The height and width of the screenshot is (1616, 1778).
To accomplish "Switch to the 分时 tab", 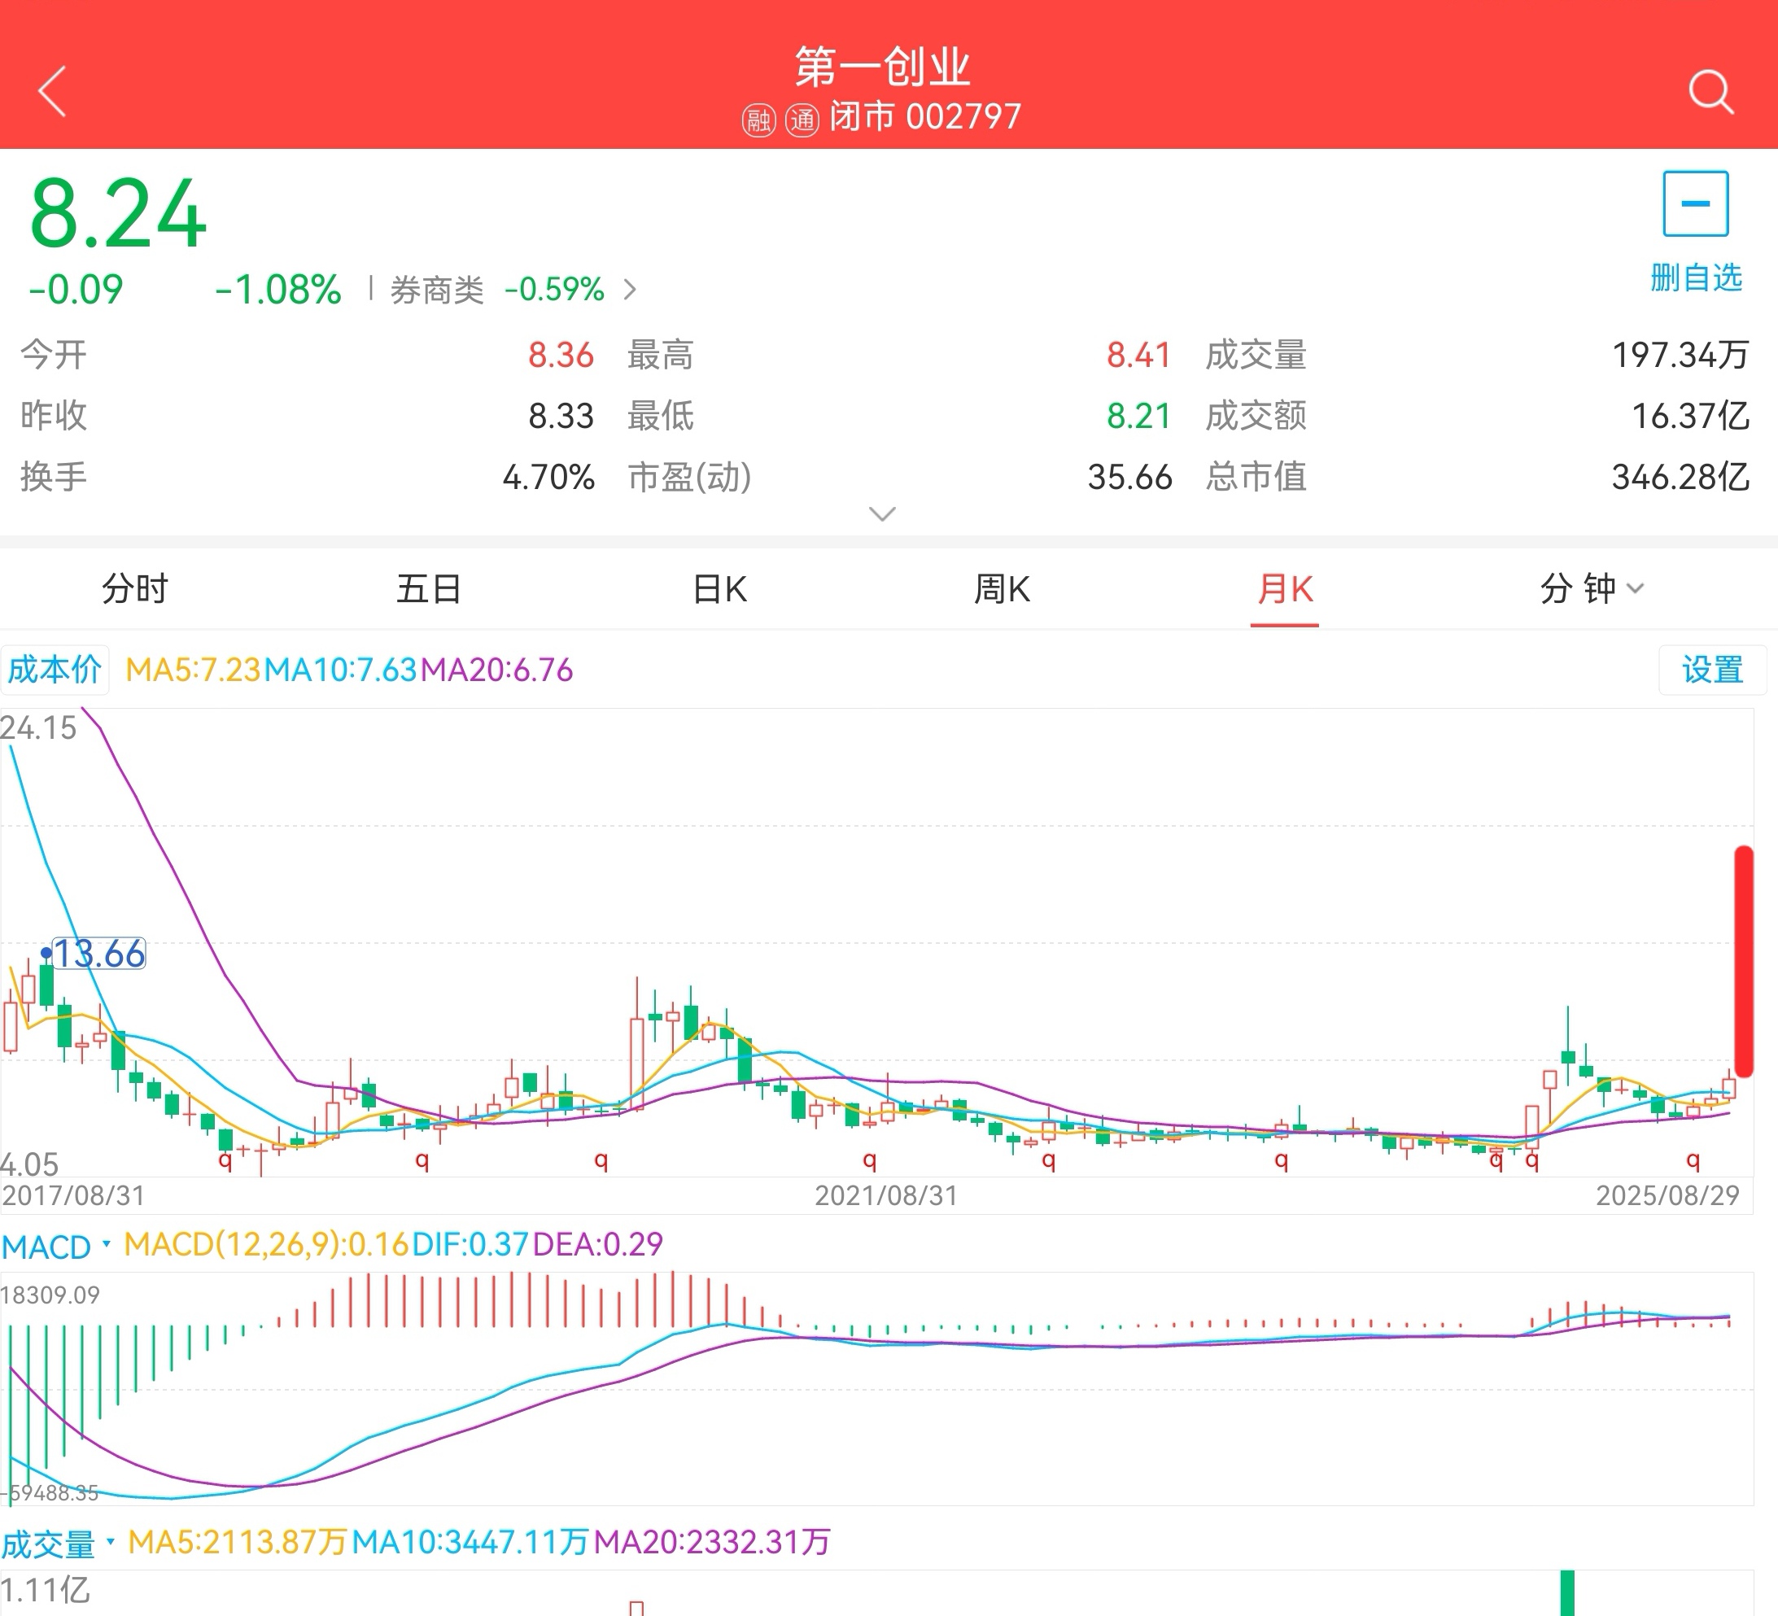I will [x=134, y=588].
